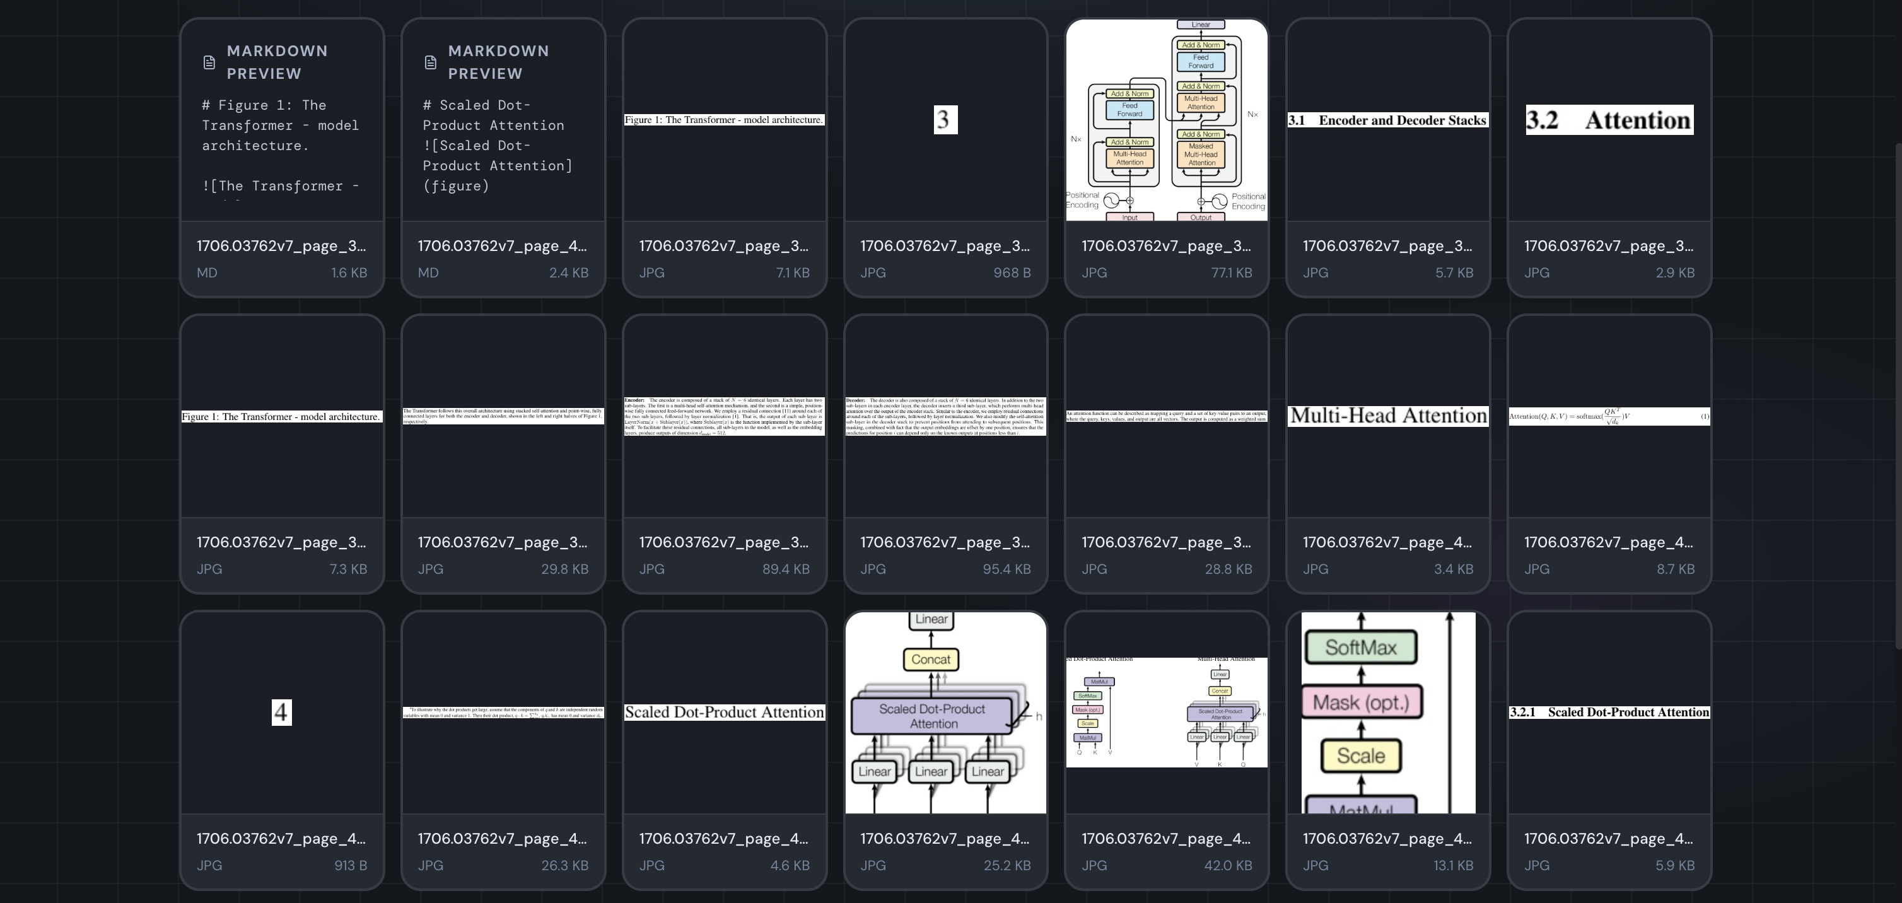1902x903 pixels.
Task: Click the MD type label on the 2.4 KB card
Action: point(428,272)
